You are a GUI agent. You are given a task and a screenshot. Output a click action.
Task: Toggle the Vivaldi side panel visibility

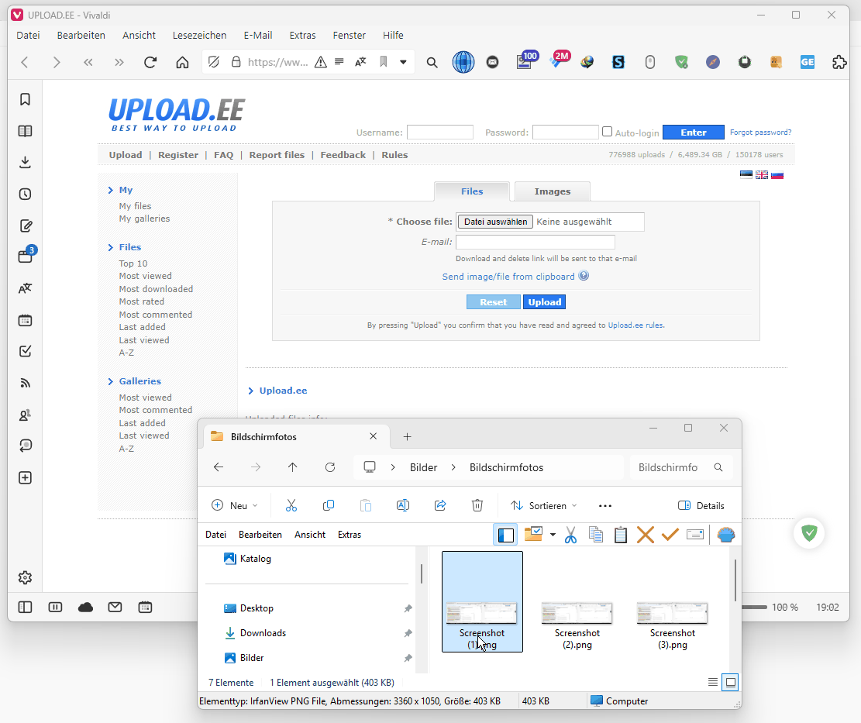coord(25,608)
